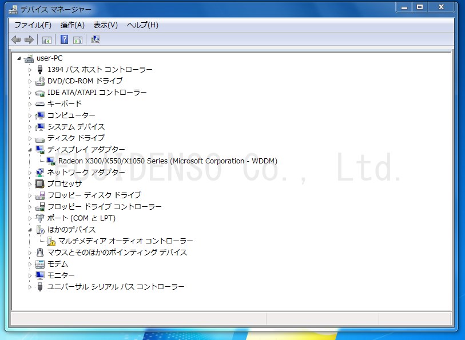
Task: Collapse the ほかのデバイス node
Action: 30,230
